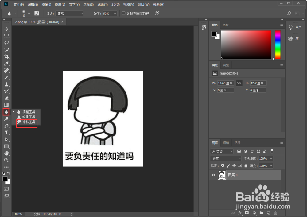Image resolution: width=307 pixels, height=217 pixels.
Task: Change the screen mode
Action: click(6, 196)
